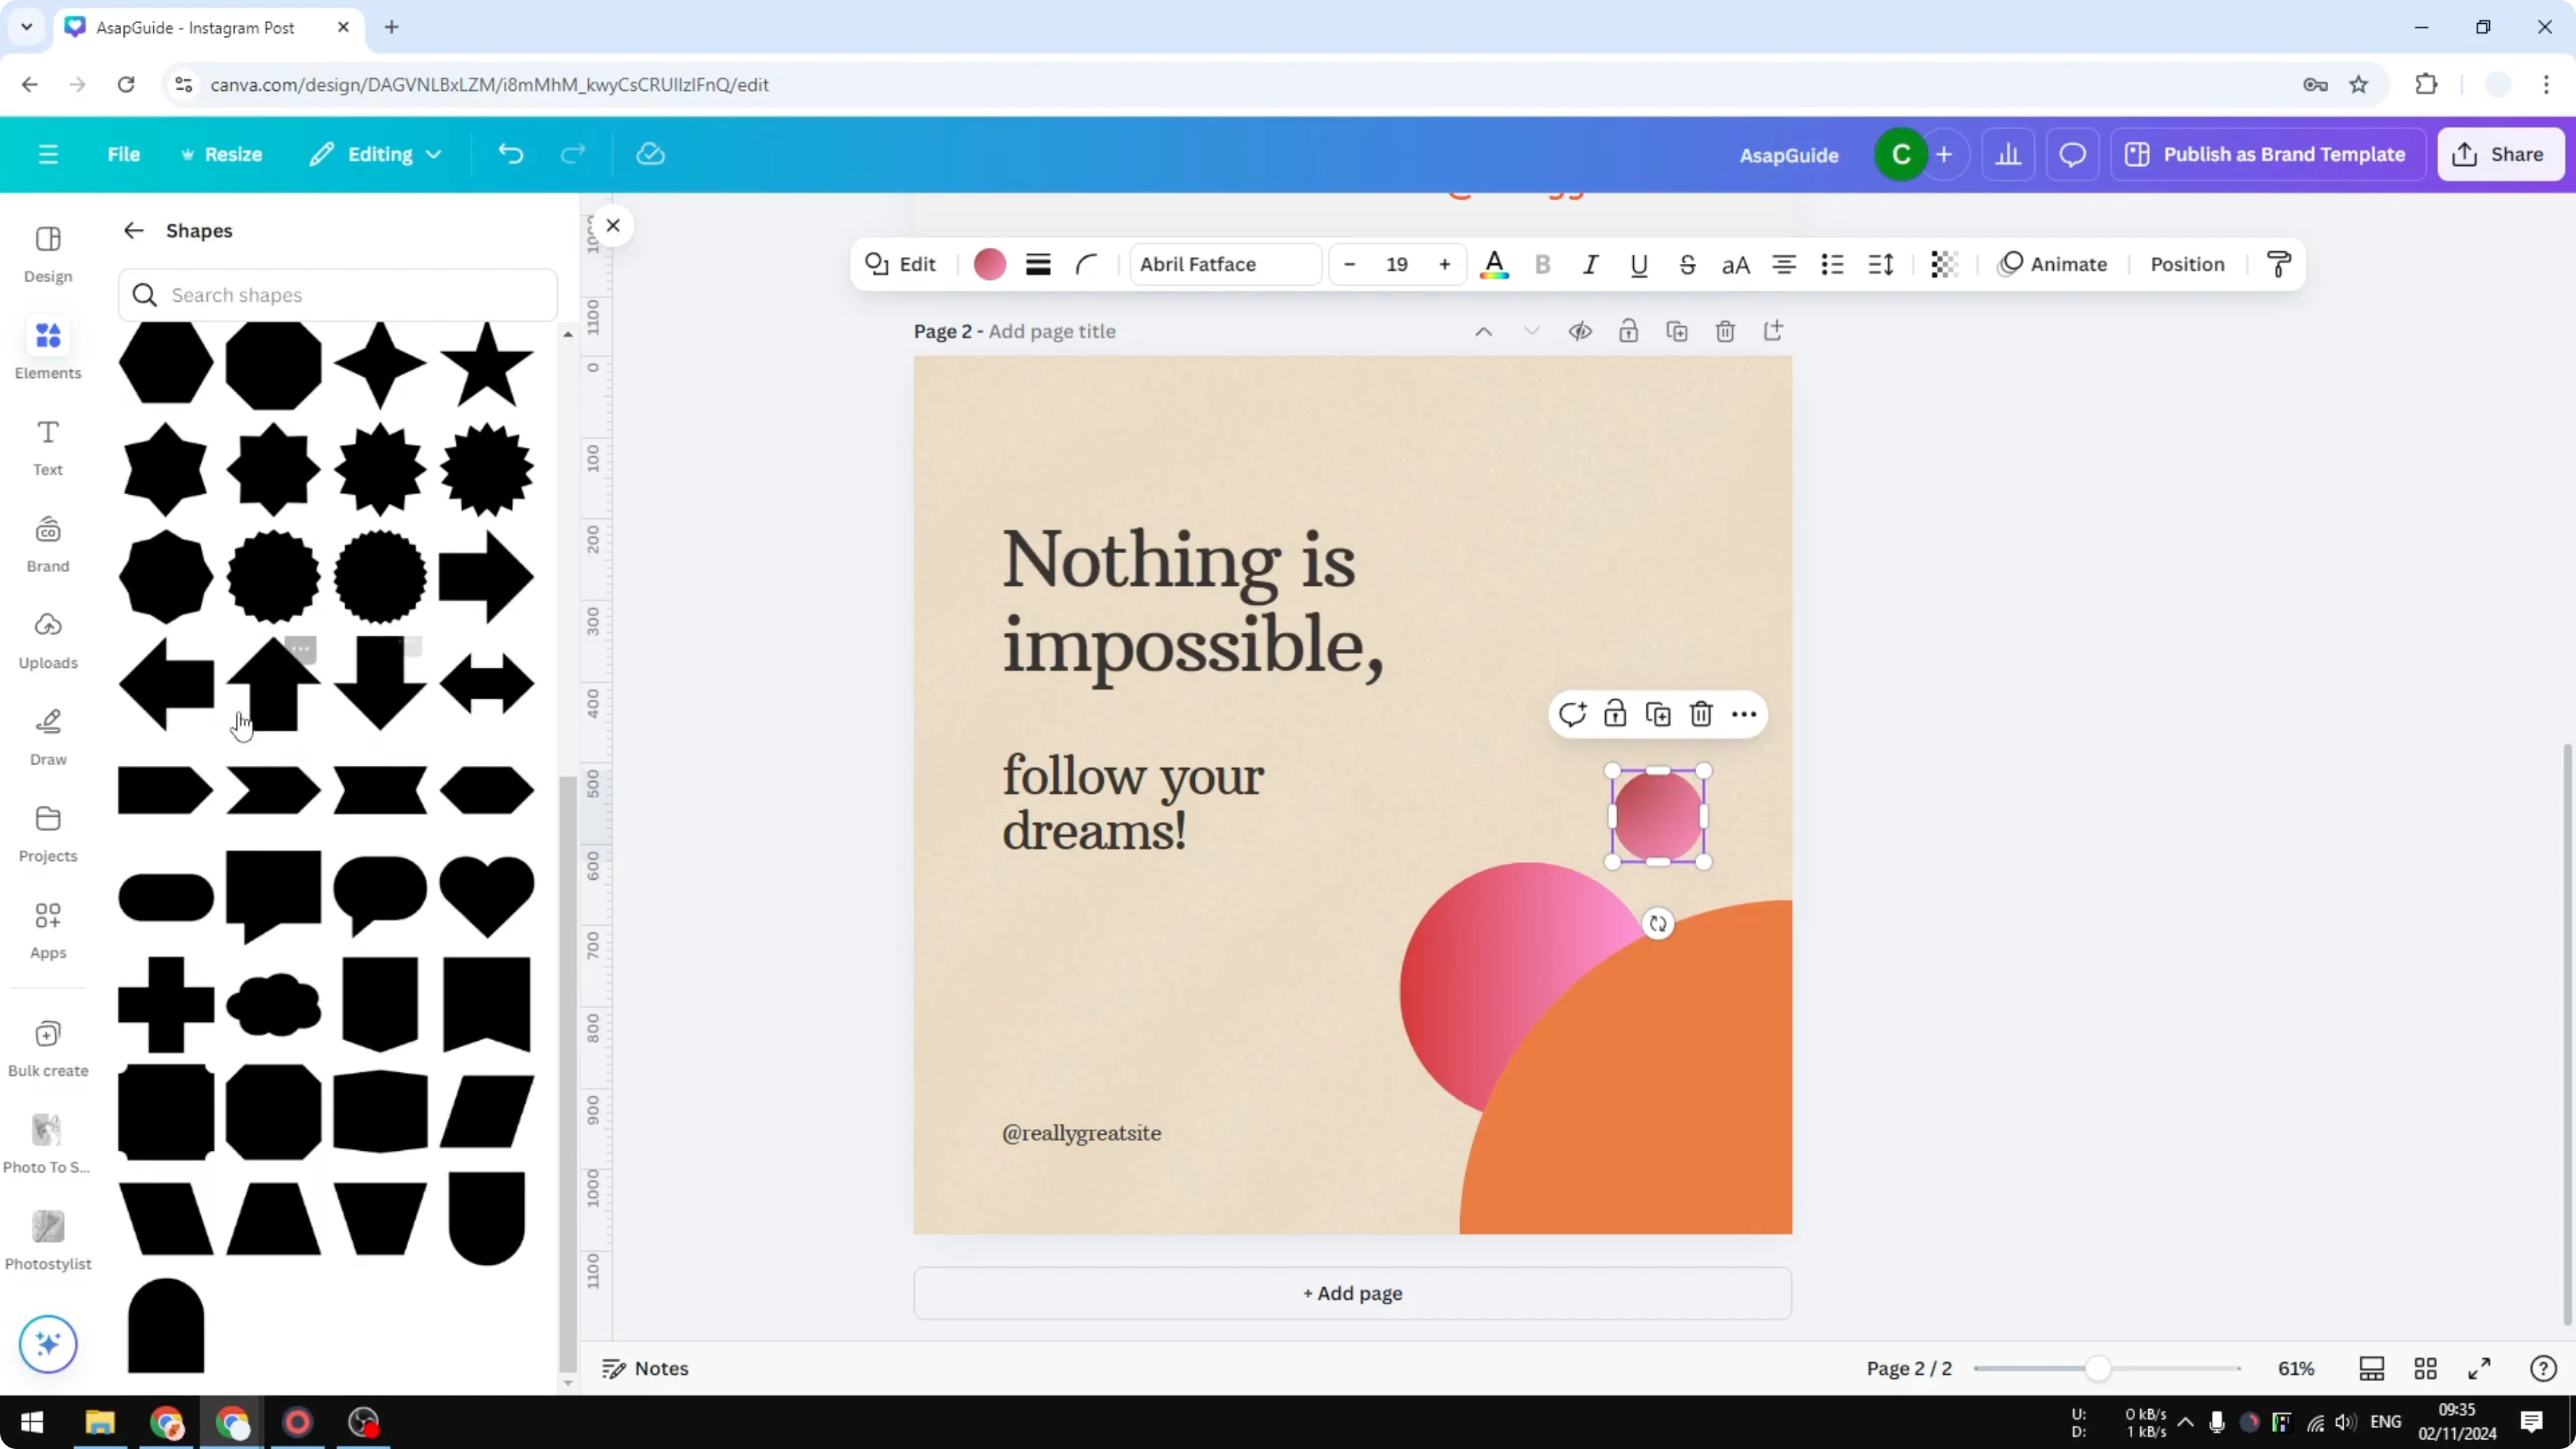Viewport: 2576px width, 1449px height.
Task: Toggle bold formatting on the text
Action: tap(1543, 264)
